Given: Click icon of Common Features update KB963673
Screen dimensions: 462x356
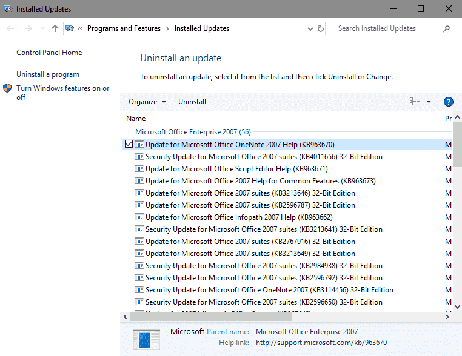Looking at the screenshot, I should 139,180.
